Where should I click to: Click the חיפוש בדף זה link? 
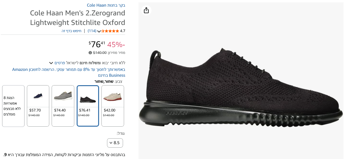click(71, 31)
